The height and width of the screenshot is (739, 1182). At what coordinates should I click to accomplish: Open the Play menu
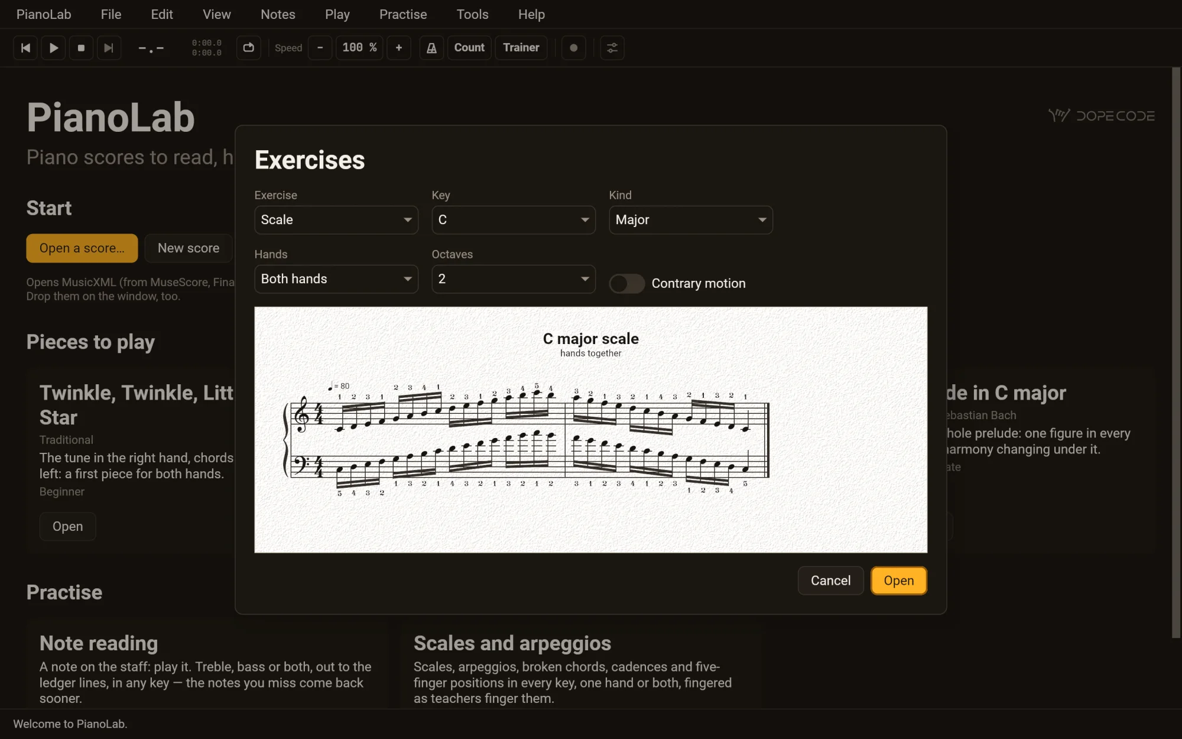click(337, 14)
